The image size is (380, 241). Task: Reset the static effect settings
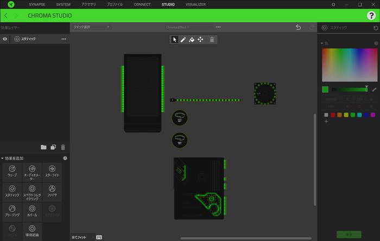coord(376,28)
